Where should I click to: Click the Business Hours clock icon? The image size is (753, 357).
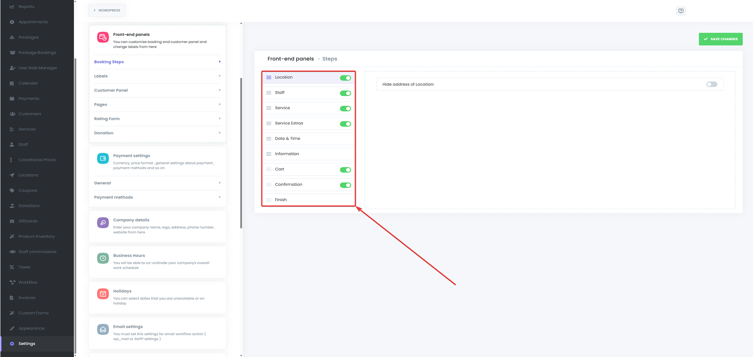103,258
